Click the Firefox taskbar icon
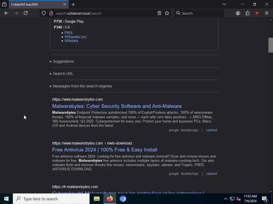 coord(110,199)
